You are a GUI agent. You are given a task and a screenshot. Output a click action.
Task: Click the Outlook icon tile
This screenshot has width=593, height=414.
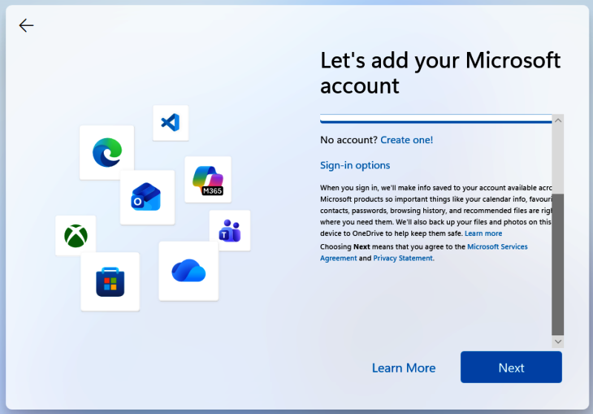(x=147, y=197)
